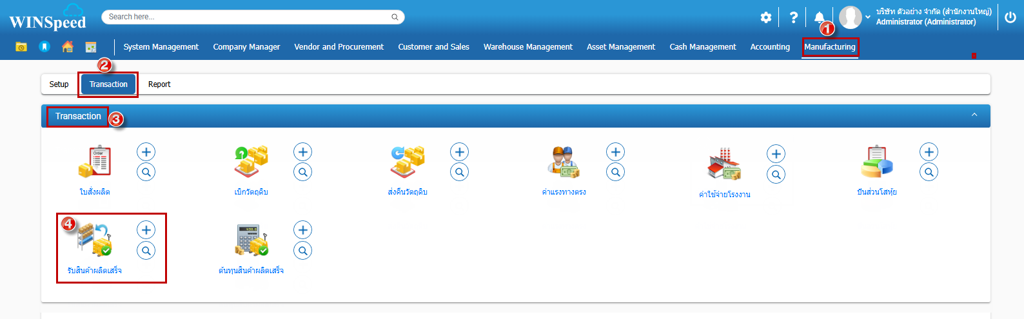Viewport: 1024px width, 319px height.
Task: Select the ค่าแรงทางตรง direct labor icon
Action: click(564, 162)
